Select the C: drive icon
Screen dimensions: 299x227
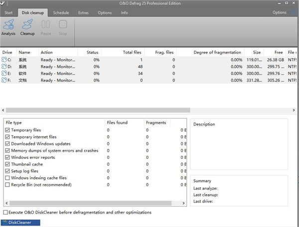(x=5, y=60)
